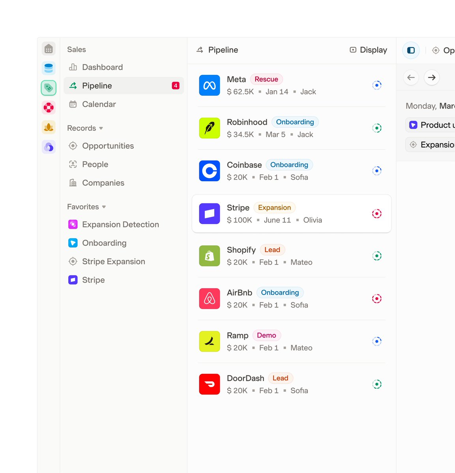Click Stripe's red status circle icon
This screenshot has height=473, width=455.
tap(377, 214)
